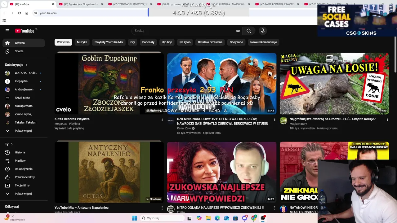The height and width of the screenshot is (223, 397).
Task: Open Playlisty from sidebar
Action: click(24, 161)
